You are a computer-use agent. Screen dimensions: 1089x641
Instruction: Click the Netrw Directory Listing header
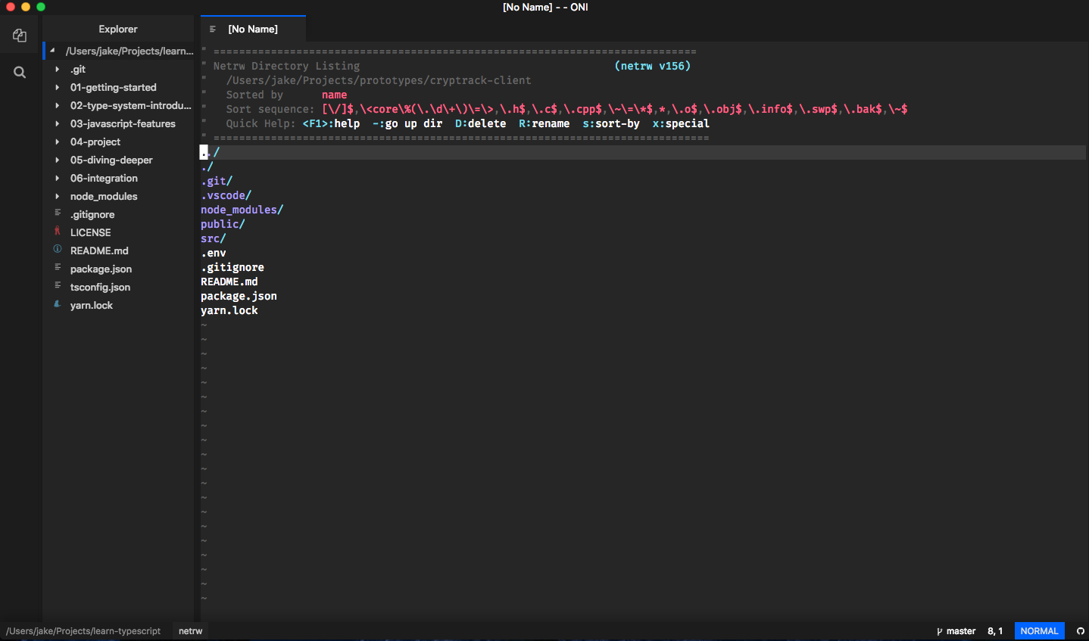click(286, 66)
